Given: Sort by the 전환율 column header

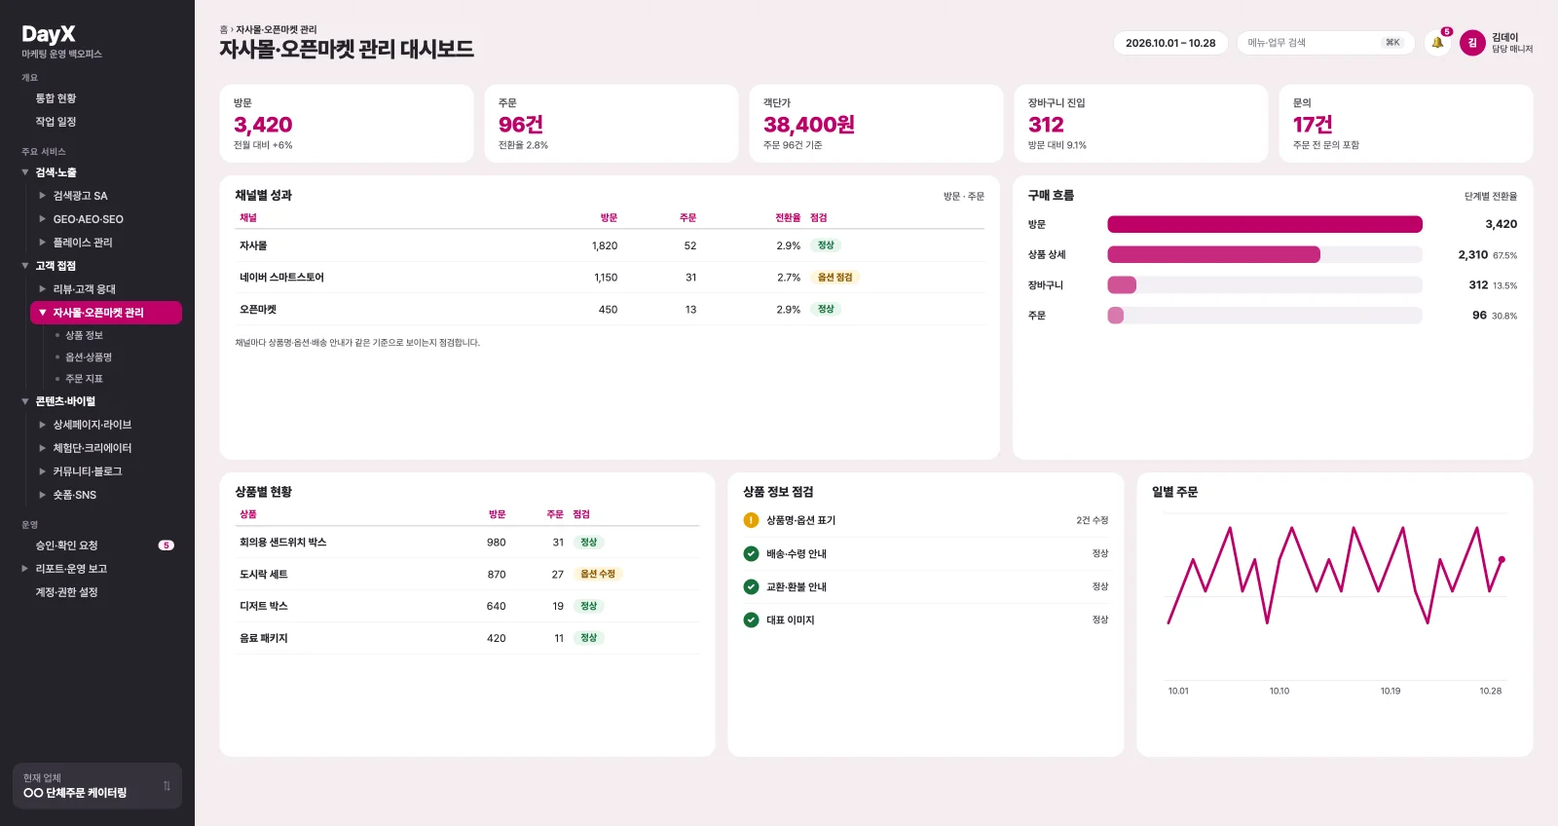Looking at the screenshot, I should (x=788, y=218).
